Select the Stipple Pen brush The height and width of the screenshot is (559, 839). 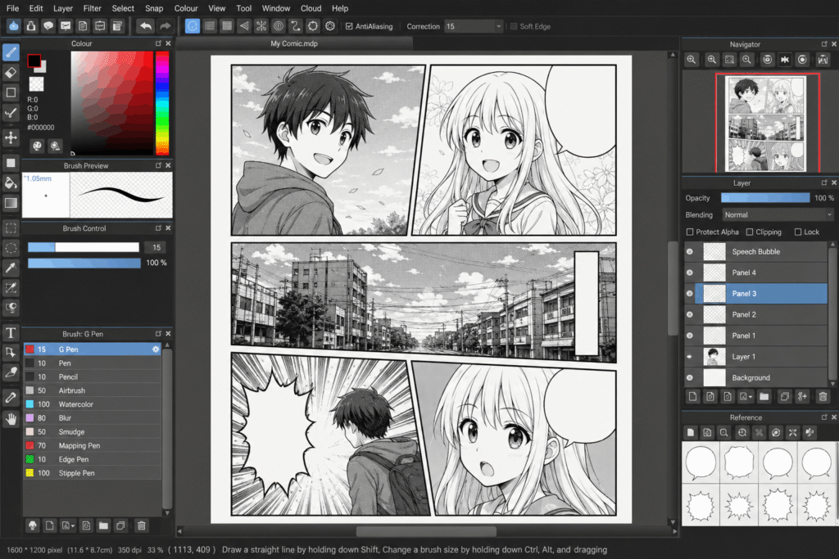tap(92, 473)
